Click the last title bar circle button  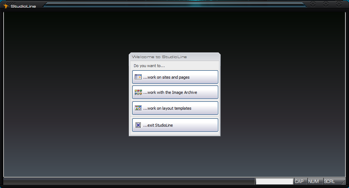[339, 4]
